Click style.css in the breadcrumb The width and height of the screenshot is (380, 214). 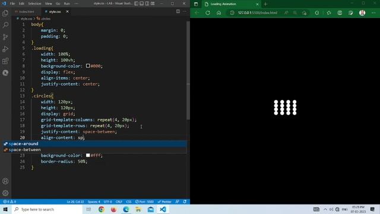click(26, 18)
